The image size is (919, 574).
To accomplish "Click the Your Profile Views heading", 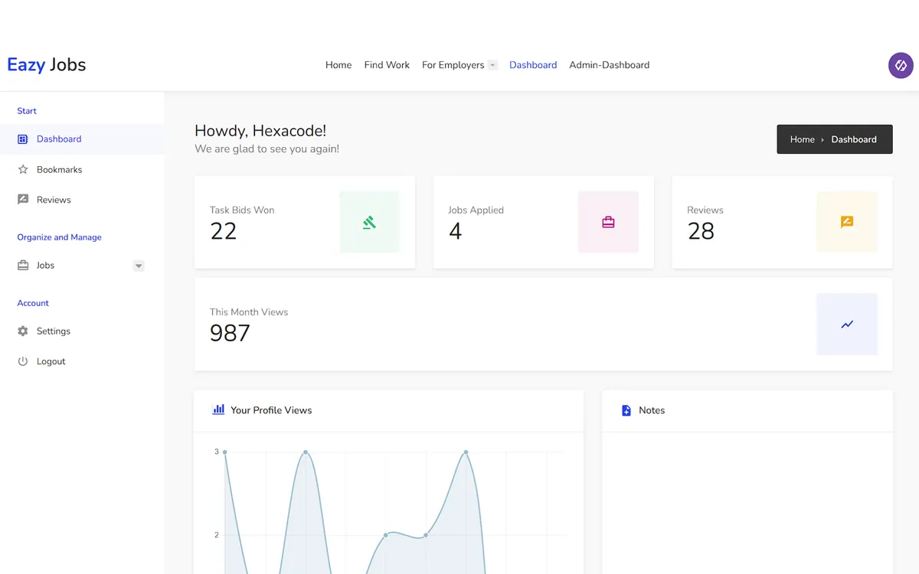I will tap(271, 410).
